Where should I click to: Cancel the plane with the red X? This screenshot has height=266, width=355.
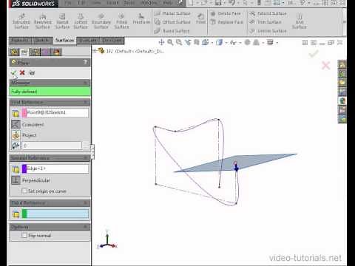coord(22,72)
